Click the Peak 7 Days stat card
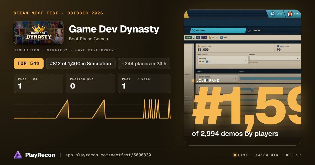The width and height of the screenshot is (315, 165). click(144, 83)
